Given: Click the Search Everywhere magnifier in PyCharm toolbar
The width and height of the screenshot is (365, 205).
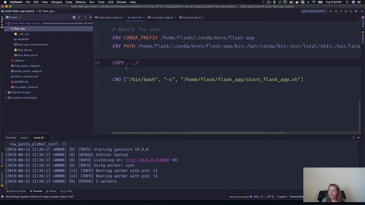Looking at the screenshot, I should coord(362,11).
